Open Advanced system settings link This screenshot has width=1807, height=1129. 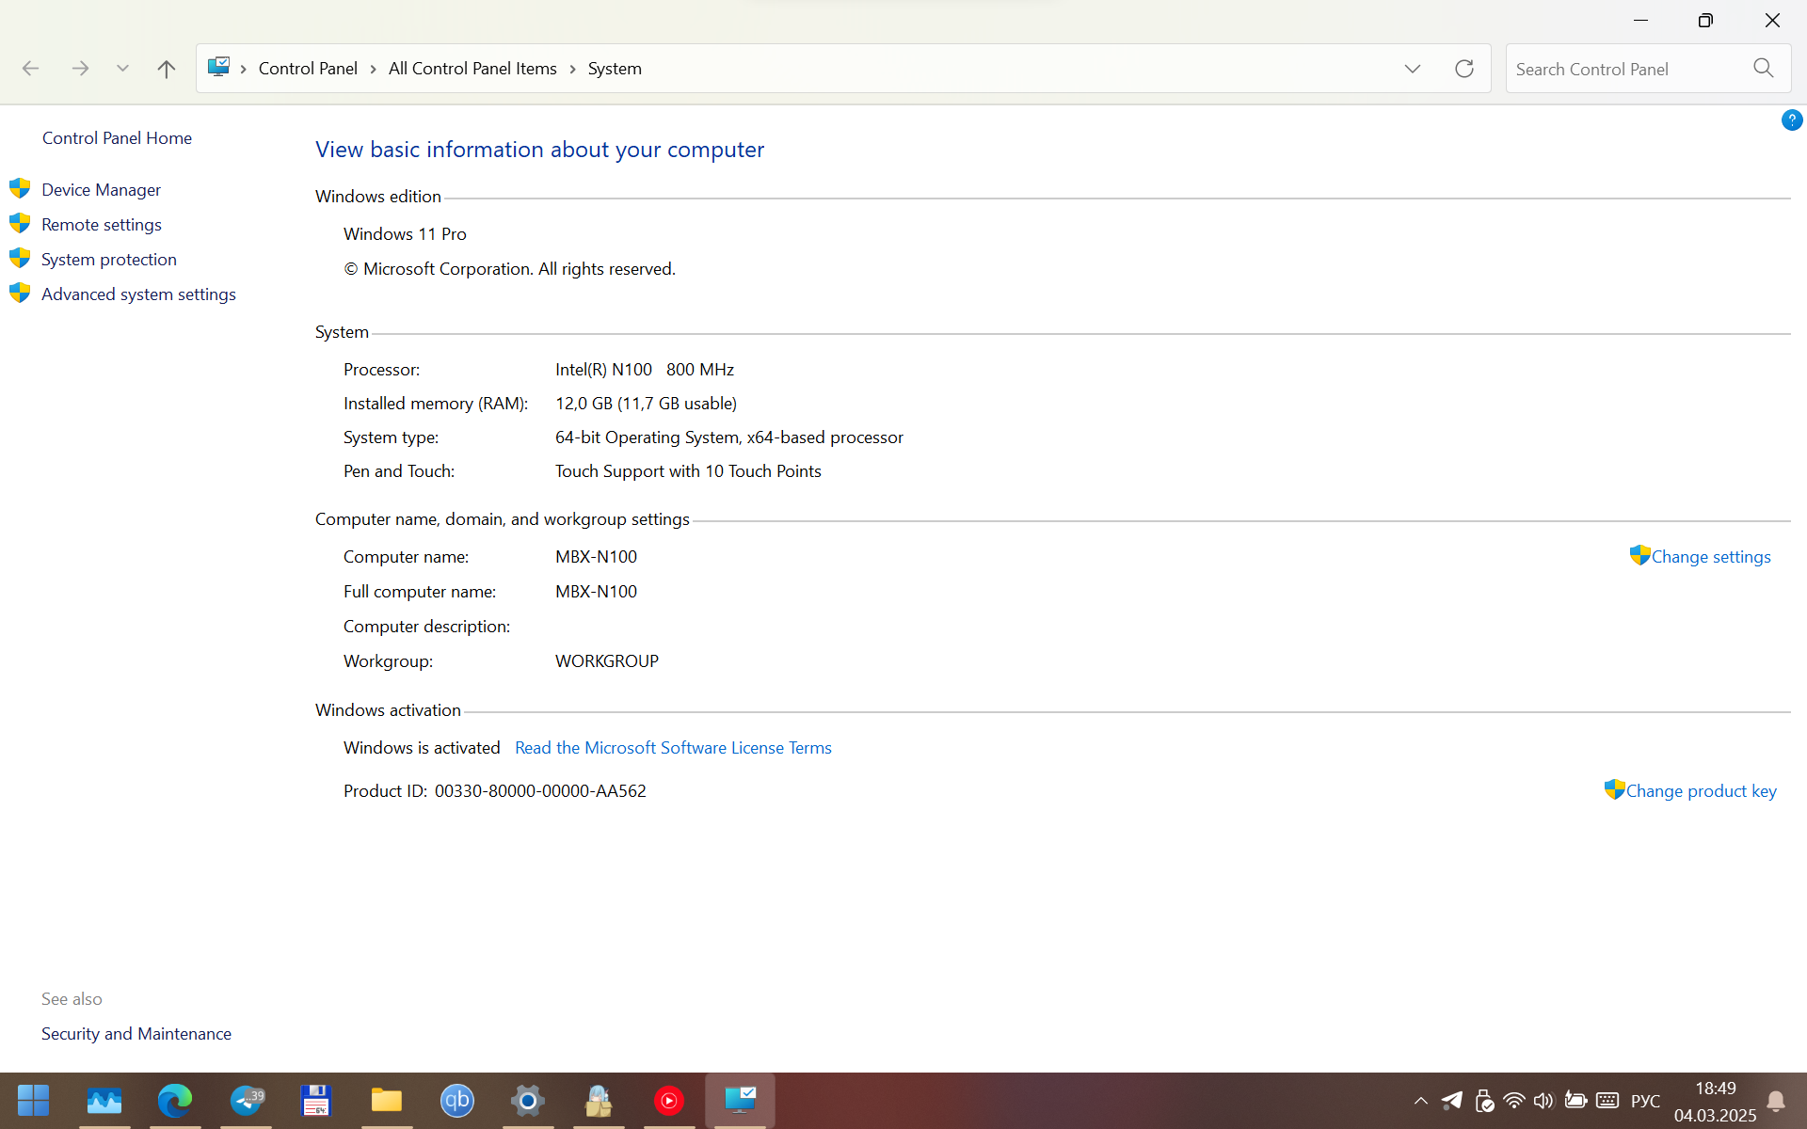click(138, 294)
